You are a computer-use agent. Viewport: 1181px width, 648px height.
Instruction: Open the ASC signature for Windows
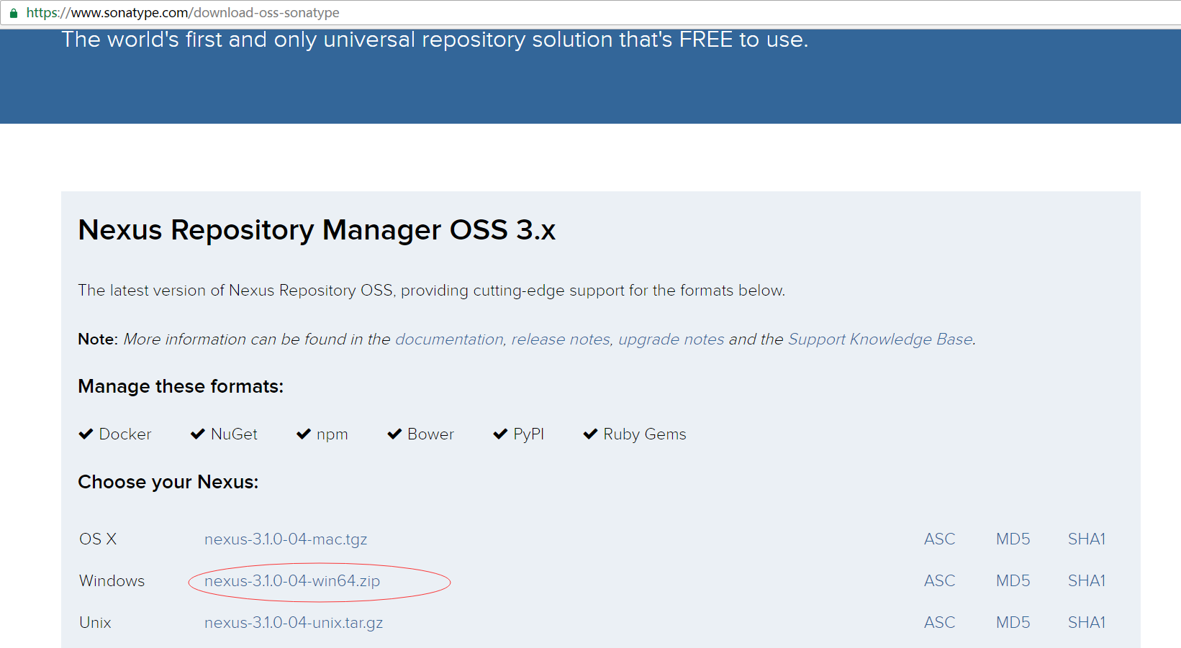(x=940, y=581)
